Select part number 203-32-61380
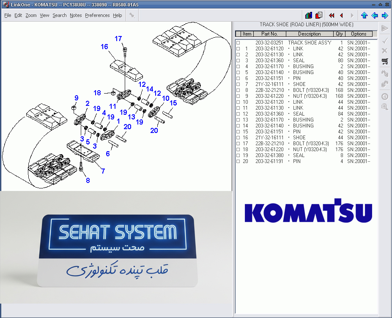This screenshot has width=392, height=318. tap(269, 155)
